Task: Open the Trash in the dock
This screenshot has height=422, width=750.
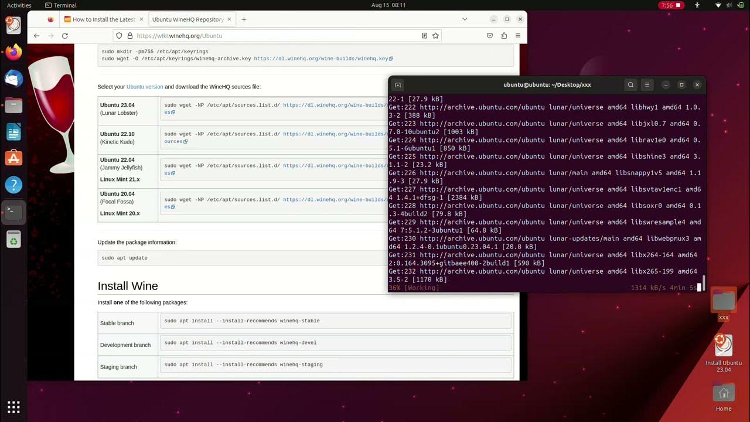Action: [x=13, y=239]
